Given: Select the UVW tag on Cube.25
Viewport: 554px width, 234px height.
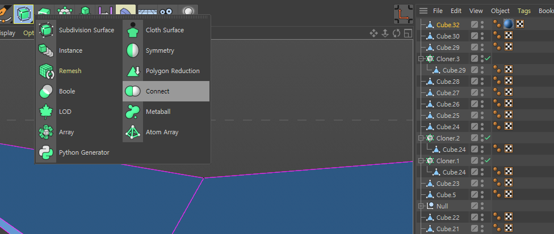Looking at the screenshot, I should coord(509,115).
